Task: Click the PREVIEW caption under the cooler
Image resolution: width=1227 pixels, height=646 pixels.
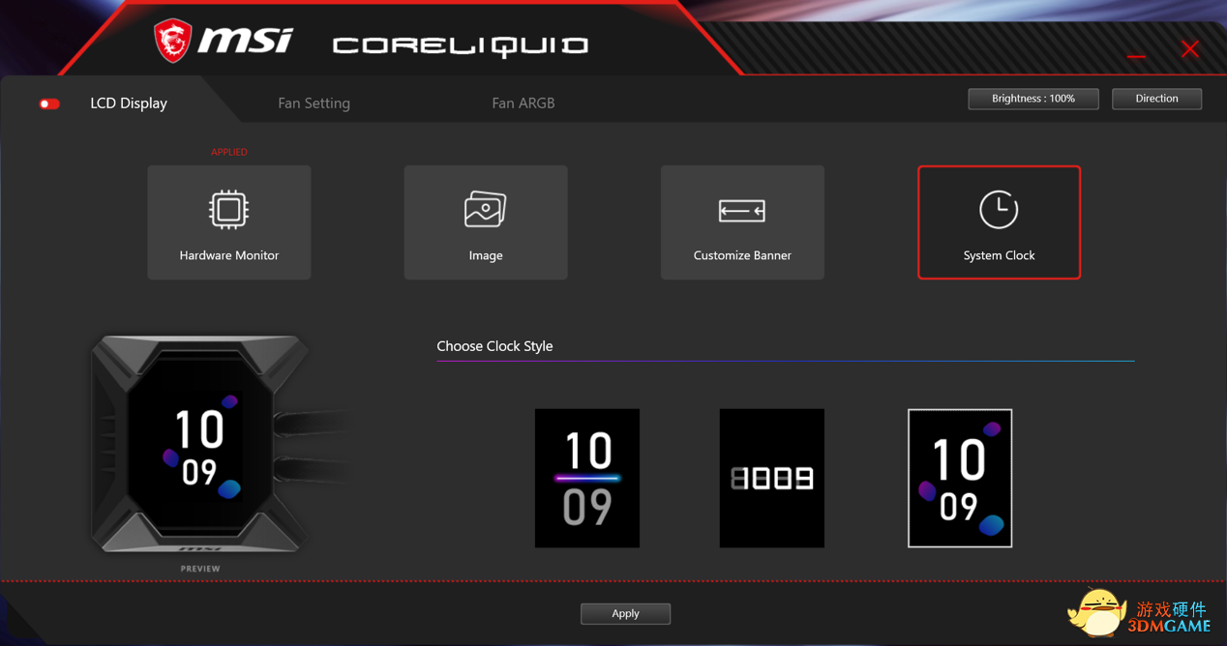Action: (200, 569)
